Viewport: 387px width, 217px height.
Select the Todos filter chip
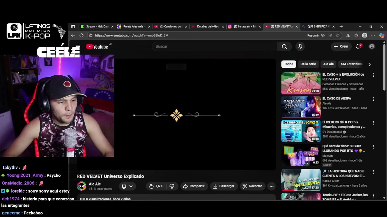pyautogui.click(x=288, y=64)
